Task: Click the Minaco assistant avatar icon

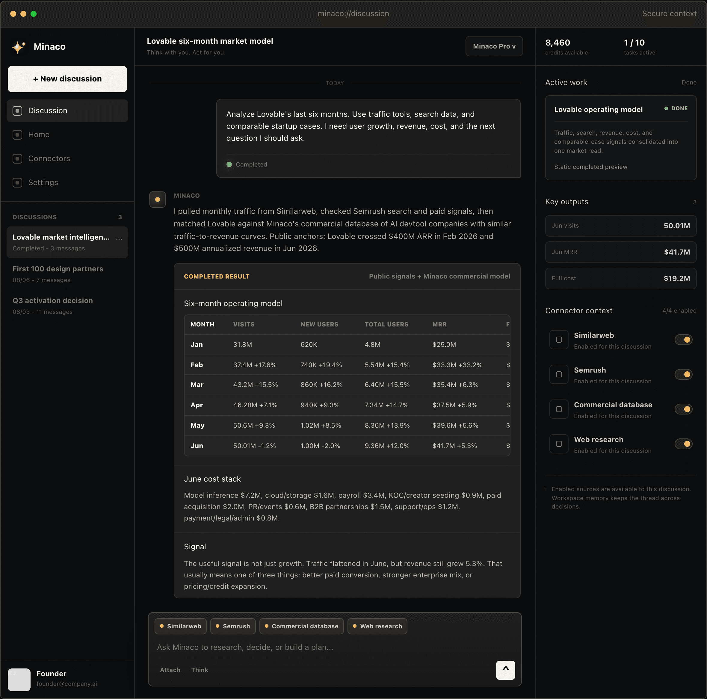Action: point(157,199)
